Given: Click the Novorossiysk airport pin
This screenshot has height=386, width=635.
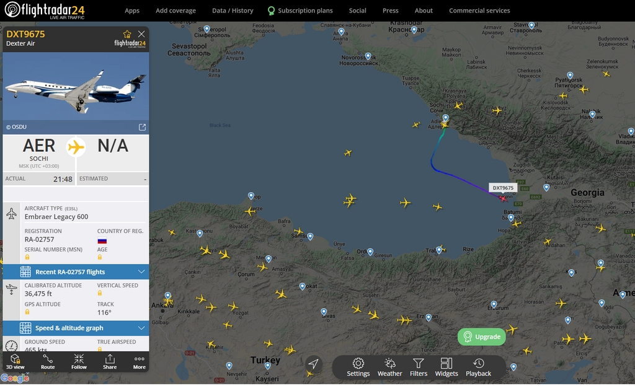Looking at the screenshot, I should pos(368,56).
